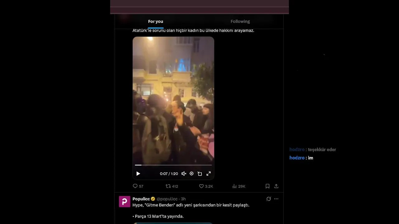Expand video to fullscreen
Screen dimensions: 399x224
[209, 174]
